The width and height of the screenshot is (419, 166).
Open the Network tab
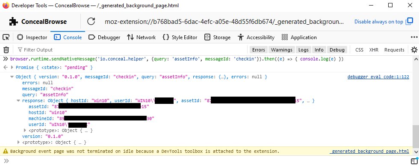[142, 37]
